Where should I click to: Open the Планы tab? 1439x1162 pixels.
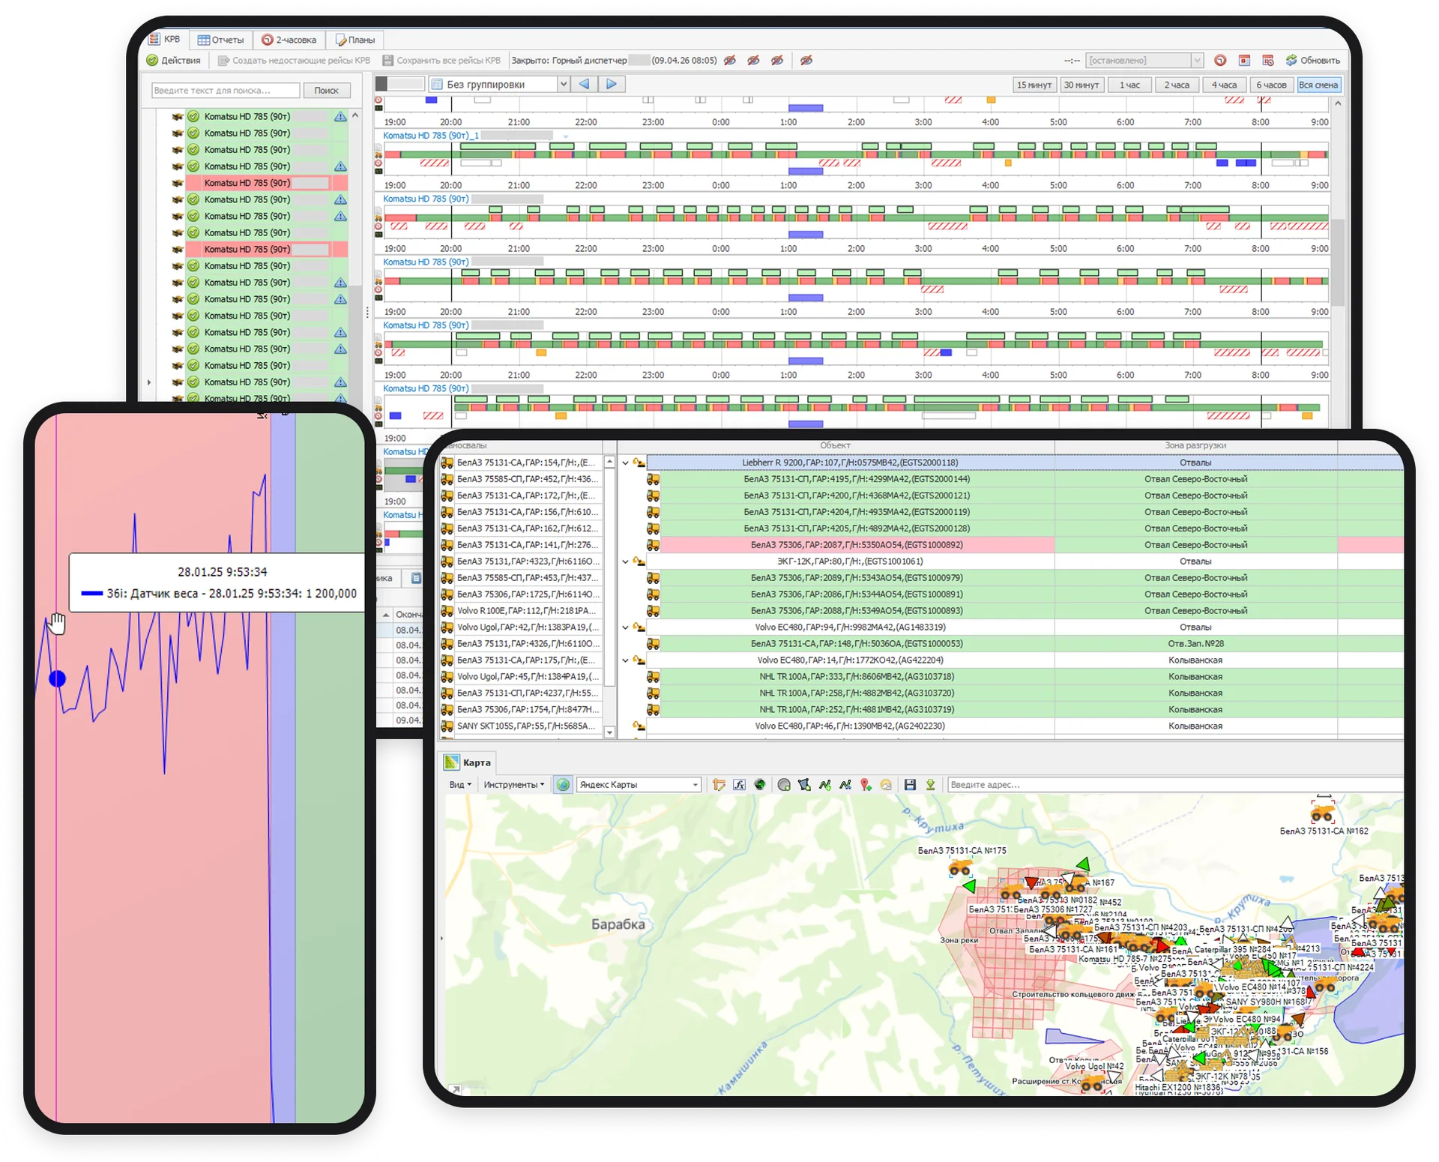tap(355, 40)
